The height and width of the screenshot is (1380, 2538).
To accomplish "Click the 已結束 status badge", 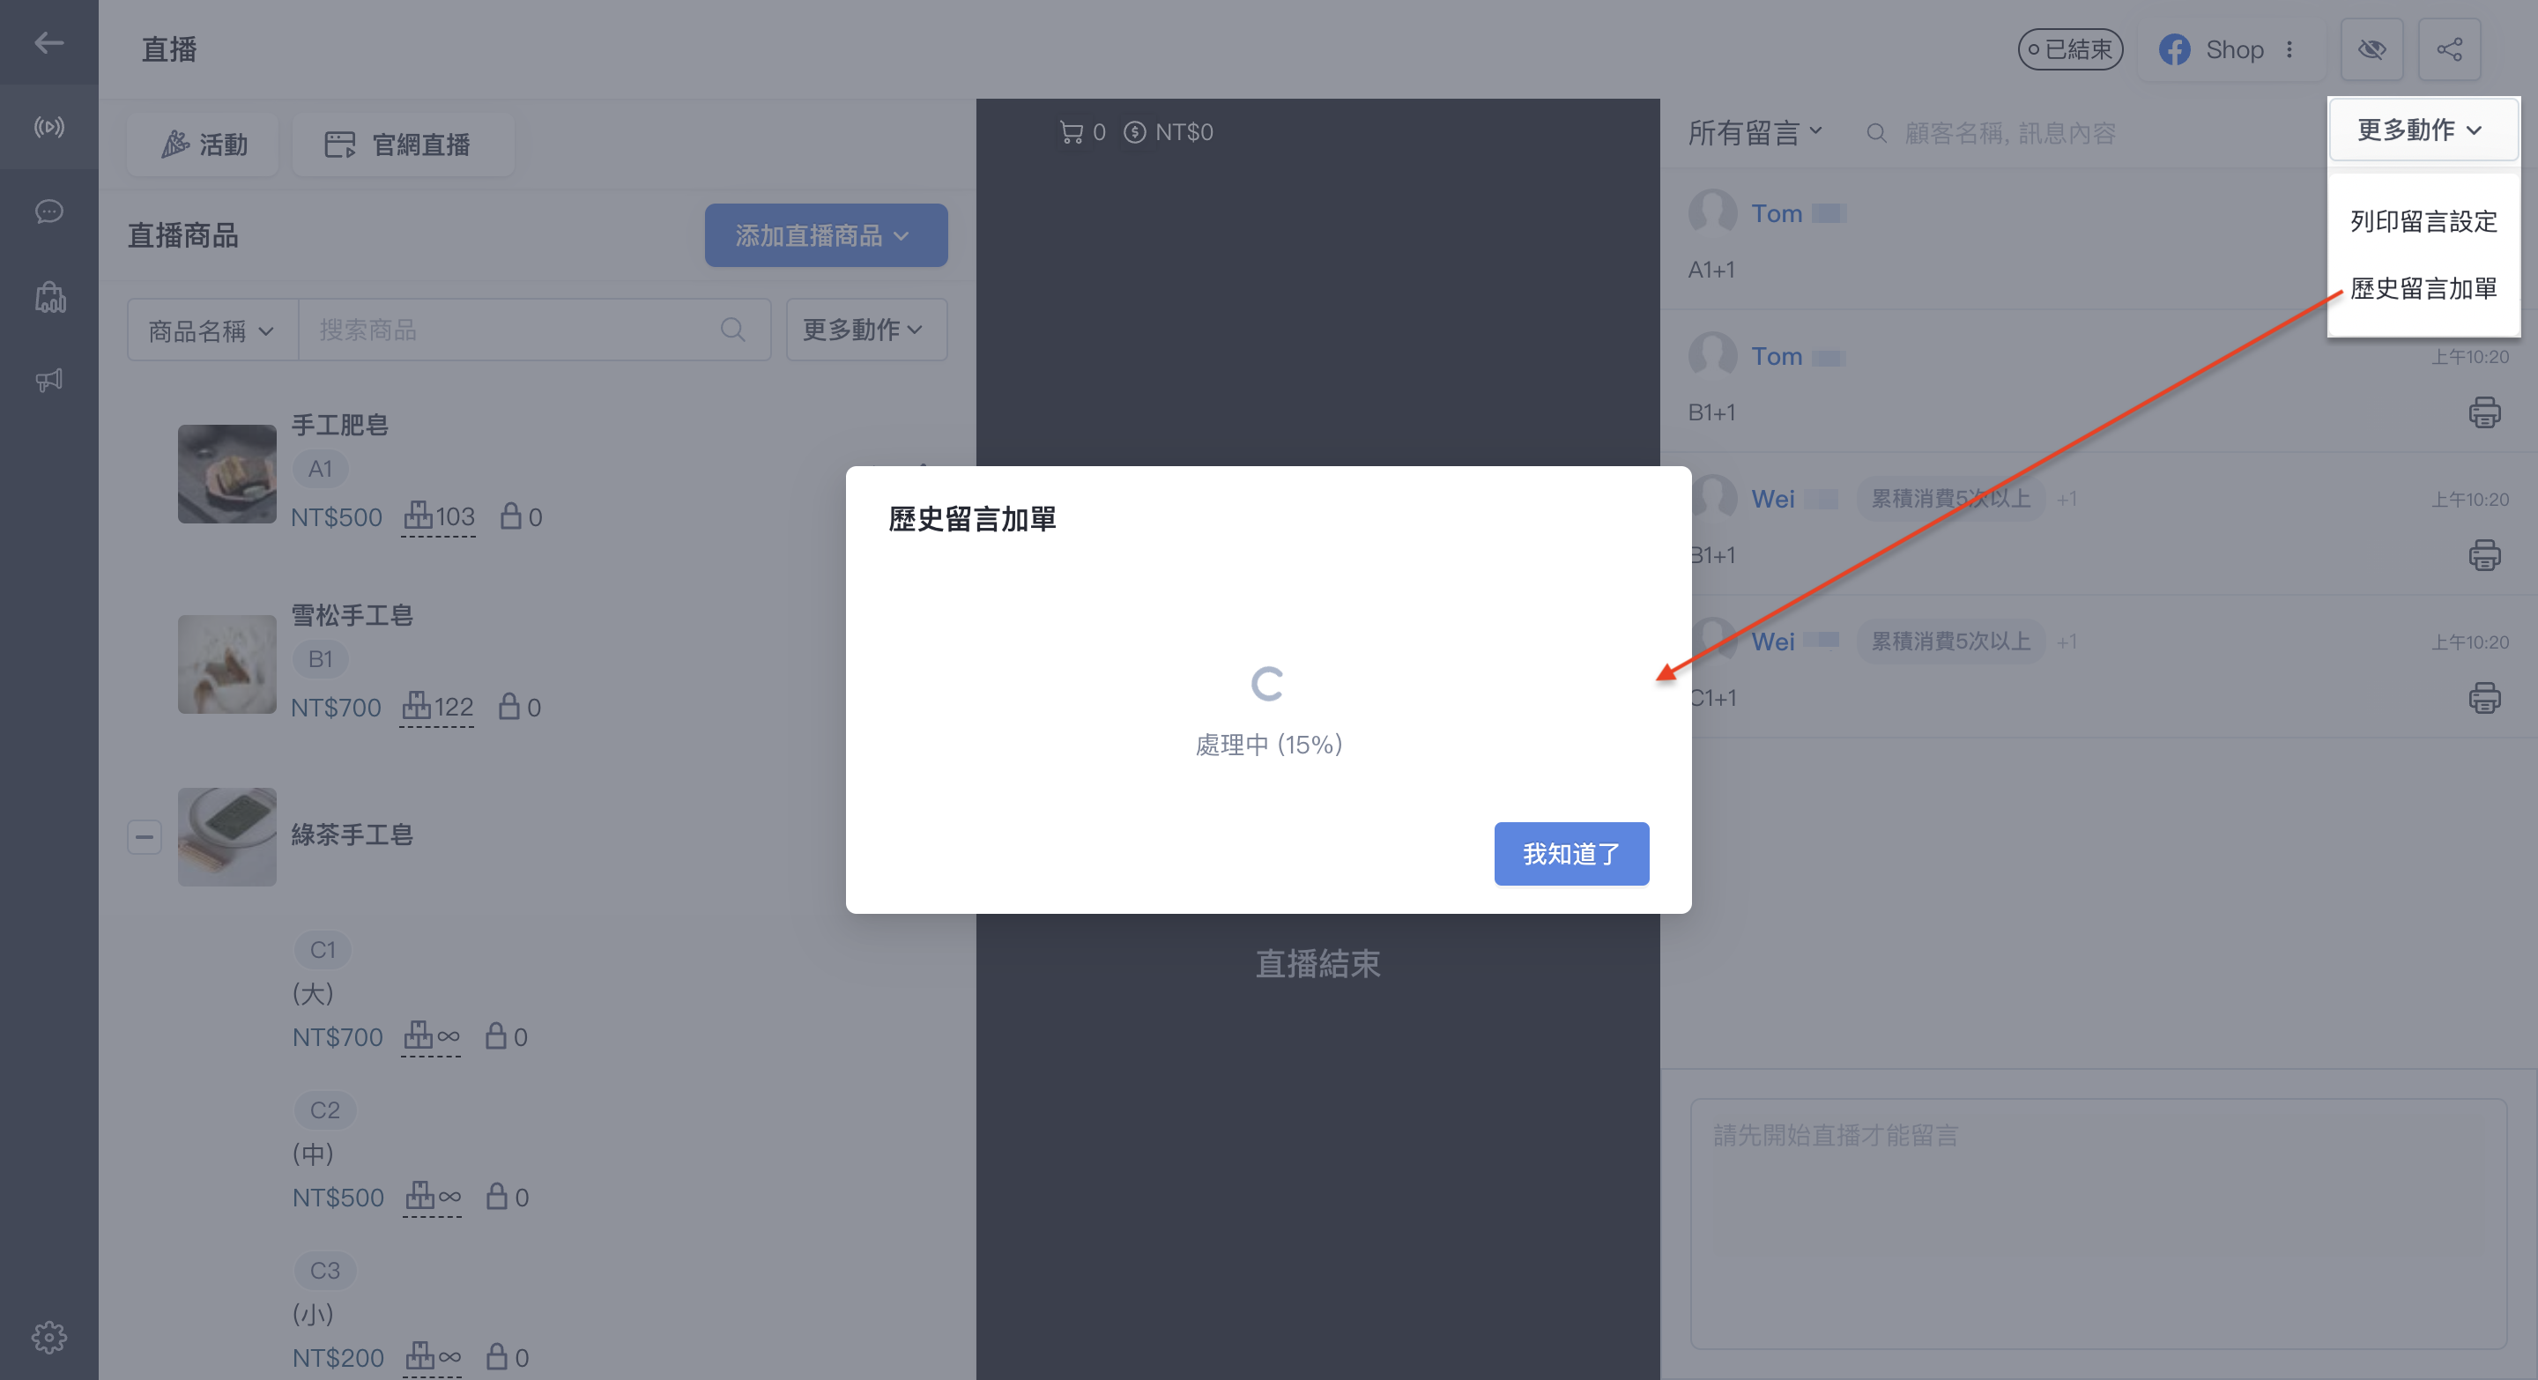I will coord(2070,49).
